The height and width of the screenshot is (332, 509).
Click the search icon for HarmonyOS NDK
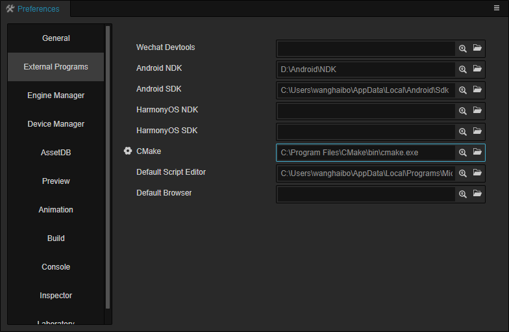coord(462,111)
